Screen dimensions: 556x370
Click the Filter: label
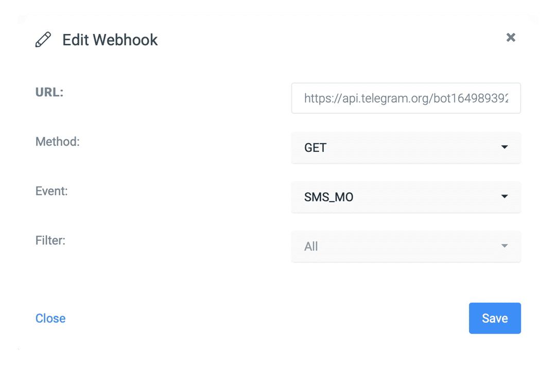click(x=50, y=240)
